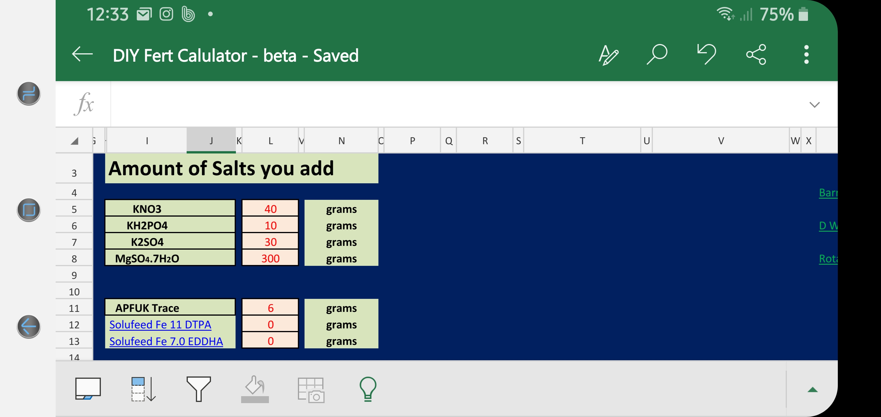Select row 11 header
The width and height of the screenshot is (881, 417).
(x=74, y=308)
